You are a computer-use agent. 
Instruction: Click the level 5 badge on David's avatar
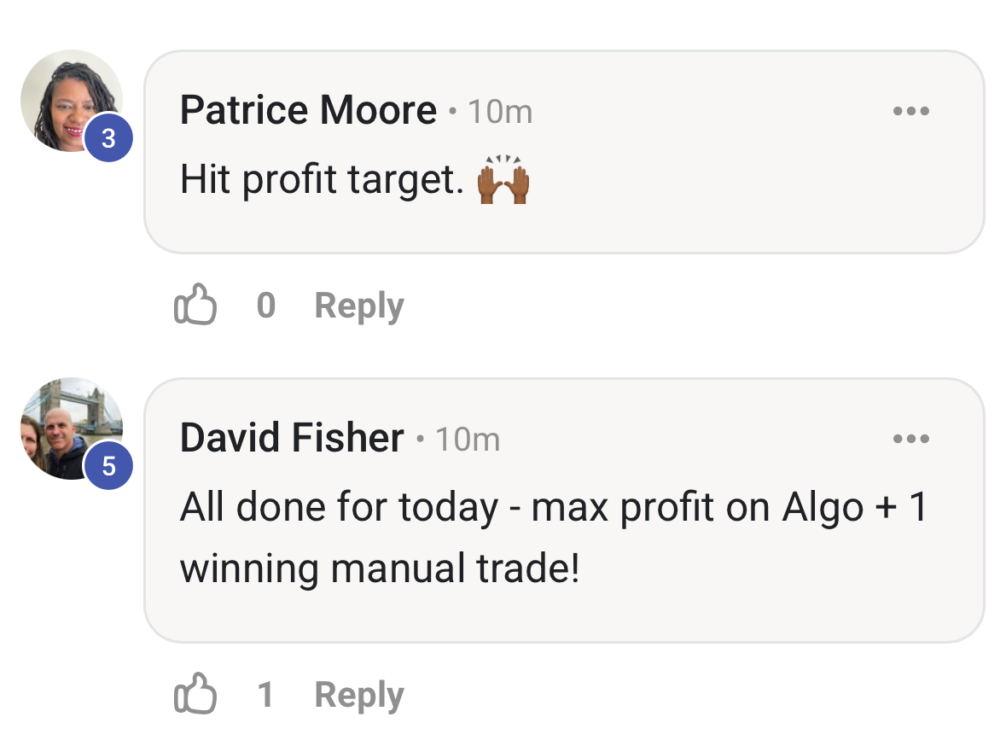(x=108, y=465)
